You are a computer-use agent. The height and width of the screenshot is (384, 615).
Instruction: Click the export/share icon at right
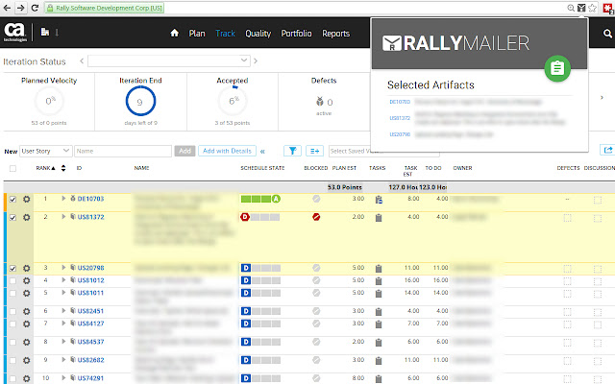click(607, 150)
